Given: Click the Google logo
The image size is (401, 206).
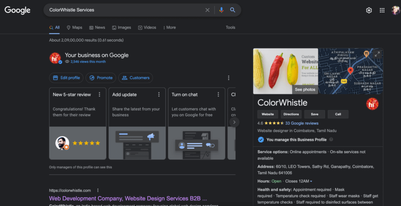Looking at the screenshot, I should click(x=17, y=10).
